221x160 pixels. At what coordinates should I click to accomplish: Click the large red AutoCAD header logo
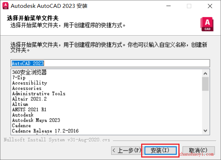[x=207, y=24]
